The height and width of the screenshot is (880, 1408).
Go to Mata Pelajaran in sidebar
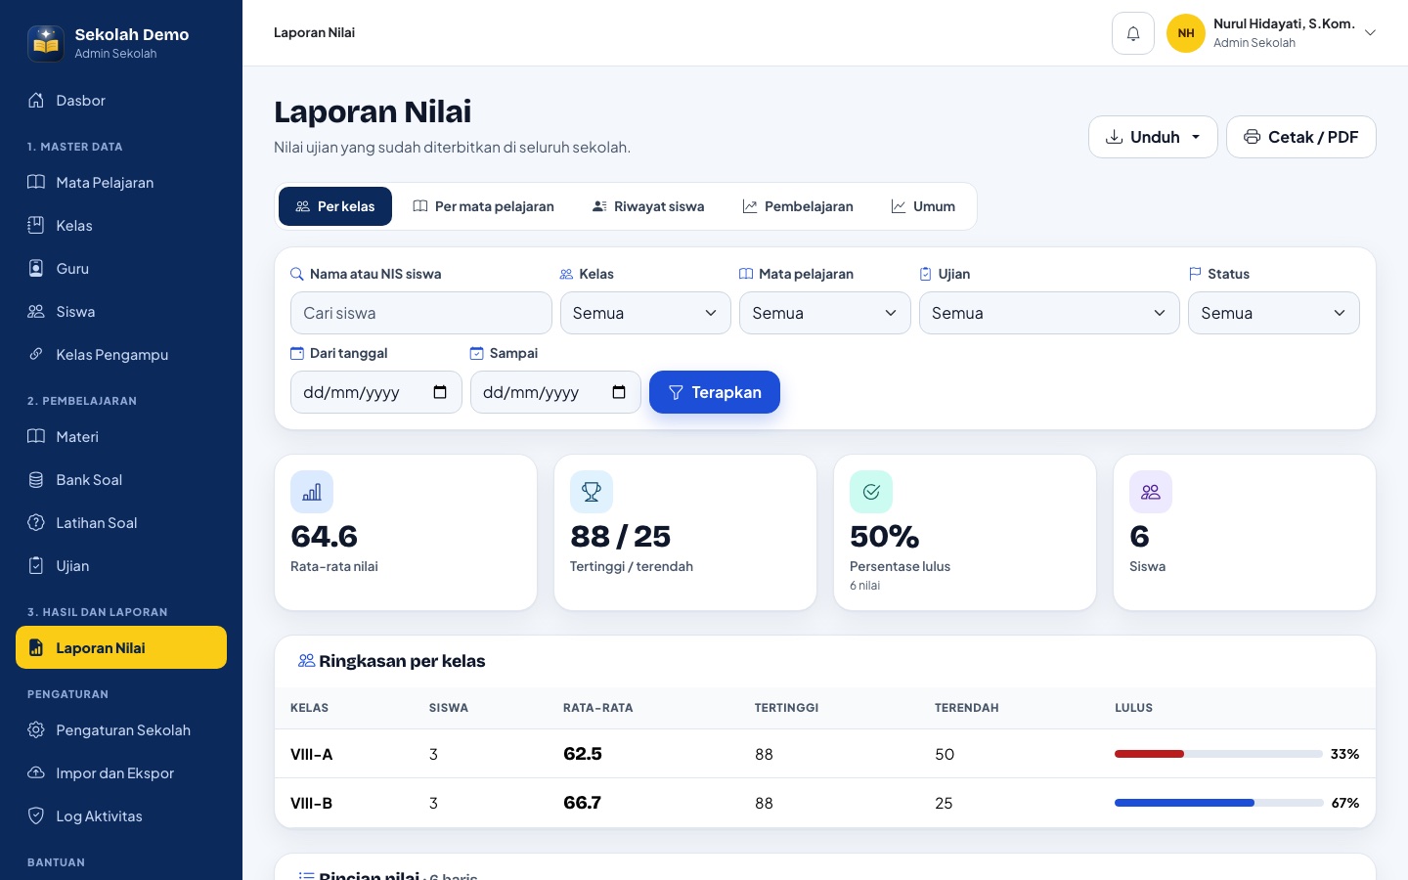click(x=121, y=183)
